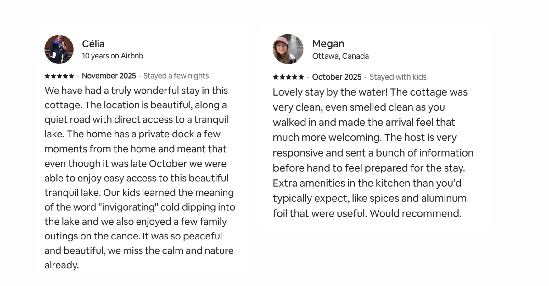Click the word 'already.' ending Célia's review
Image resolution: width=549 pixels, height=286 pixels.
pyautogui.click(x=62, y=265)
